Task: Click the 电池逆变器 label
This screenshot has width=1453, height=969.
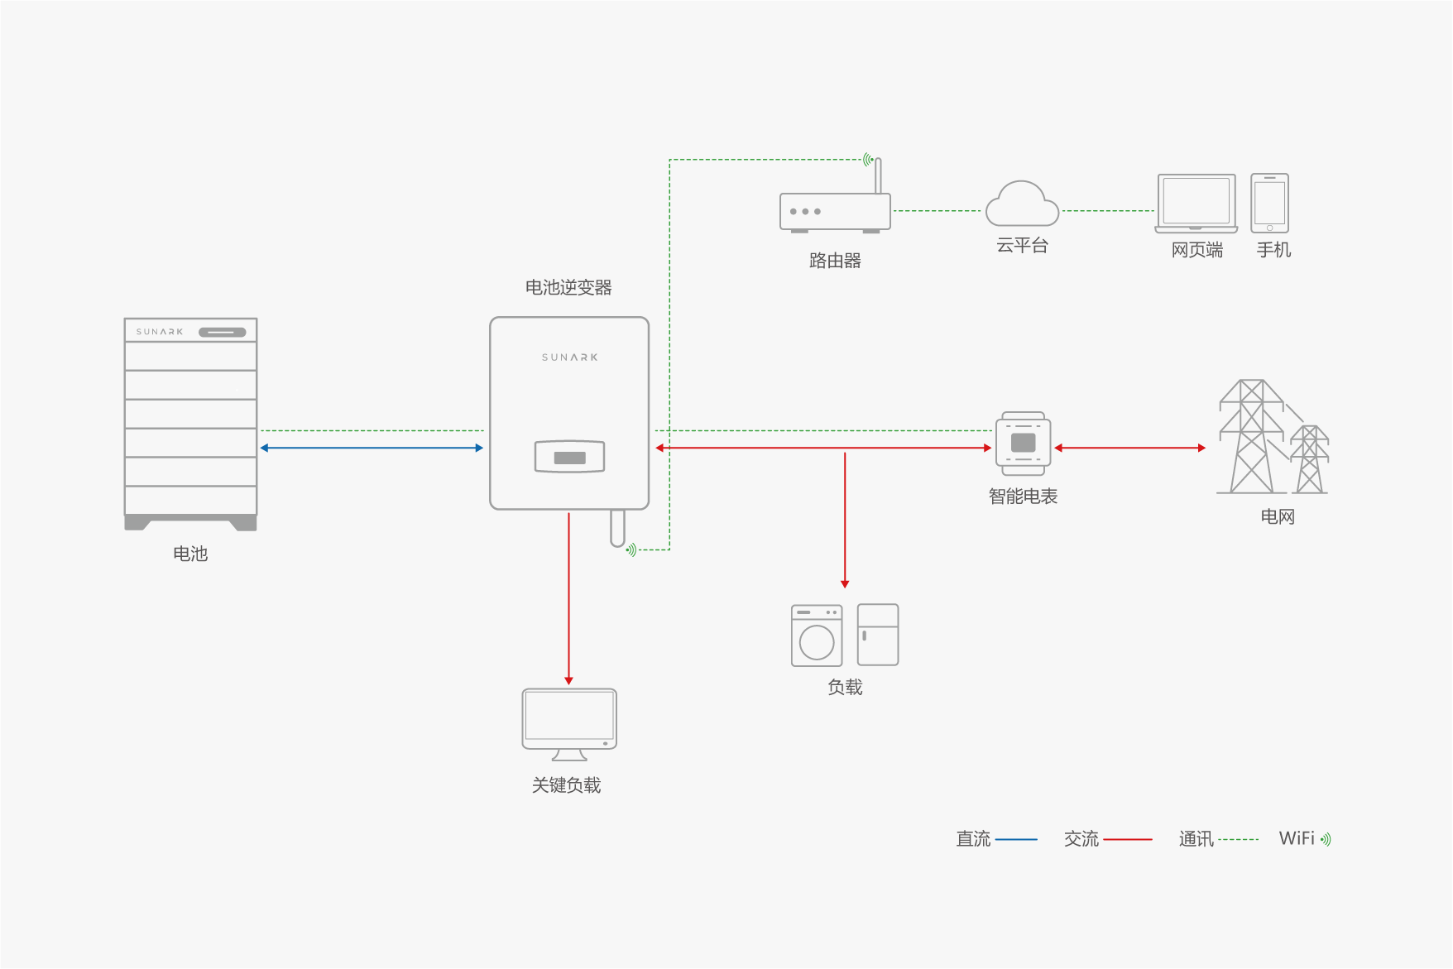Action: tap(568, 287)
